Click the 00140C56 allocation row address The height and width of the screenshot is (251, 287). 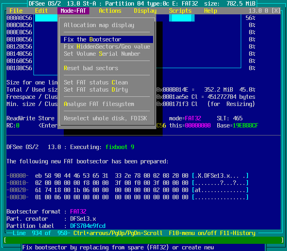point(19,54)
